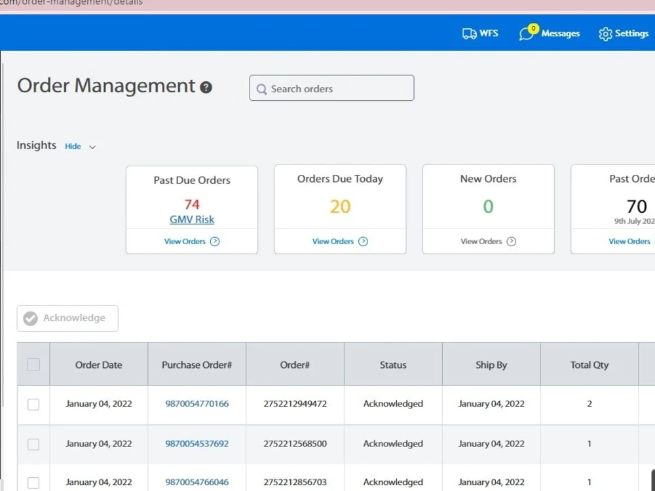
Task: Check the checkbox for order 2752212568500
Action: (33, 445)
